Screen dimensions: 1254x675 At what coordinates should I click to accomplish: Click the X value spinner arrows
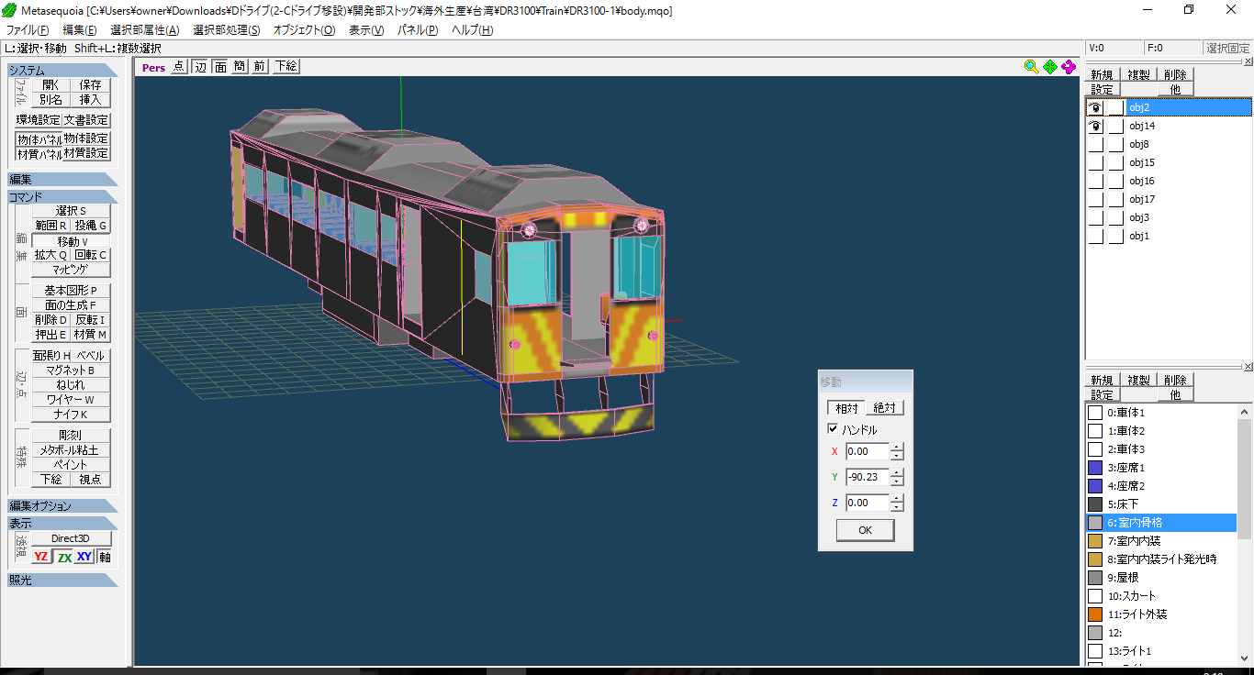coord(897,451)
